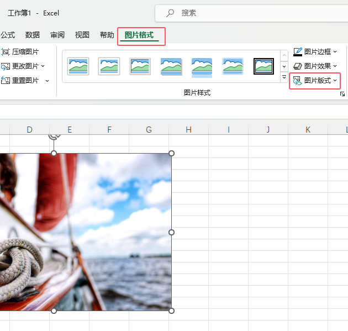Click the Compress Pictures (压缩图片) icon
The image size is (348, 331).
point(6,52)
